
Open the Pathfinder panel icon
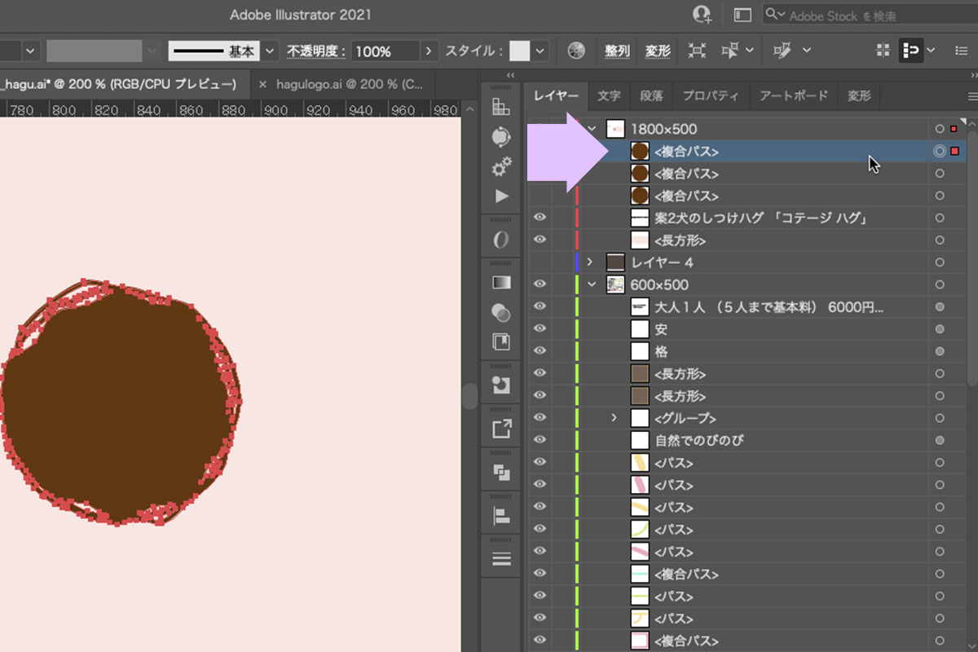(501, 472)
